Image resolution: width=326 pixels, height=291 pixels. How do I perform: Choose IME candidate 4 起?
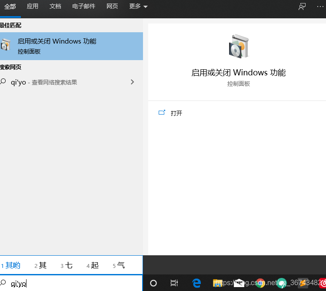click(93, 265)
